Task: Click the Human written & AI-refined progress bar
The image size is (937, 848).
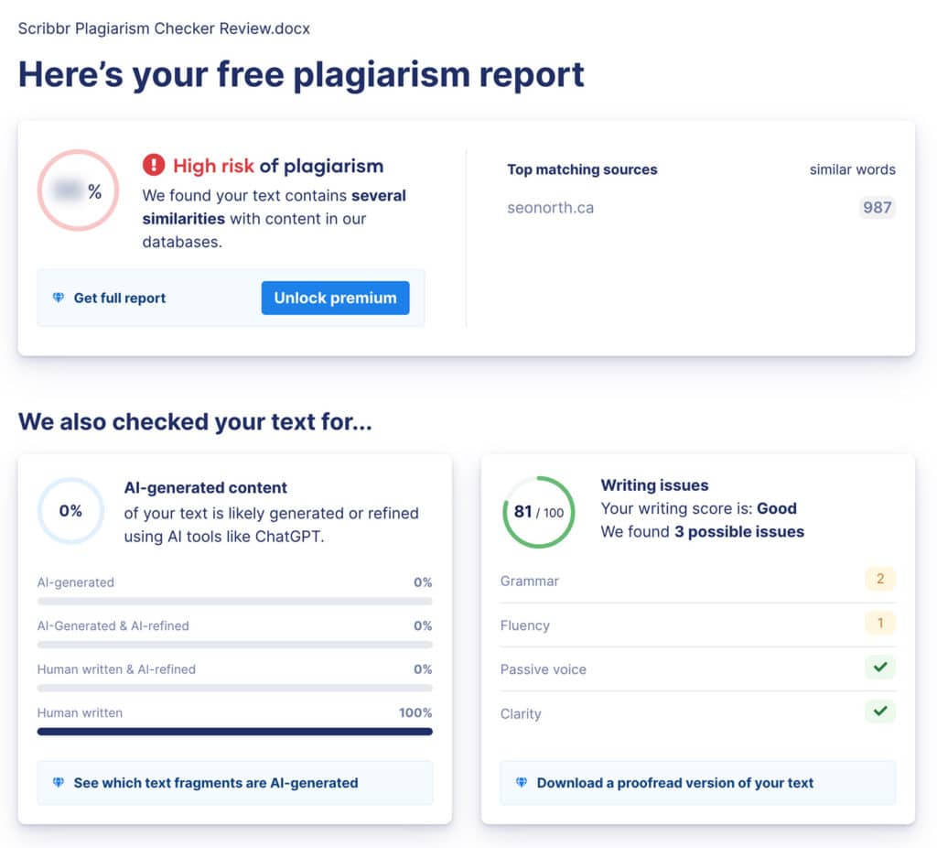Action: (234, 688)
